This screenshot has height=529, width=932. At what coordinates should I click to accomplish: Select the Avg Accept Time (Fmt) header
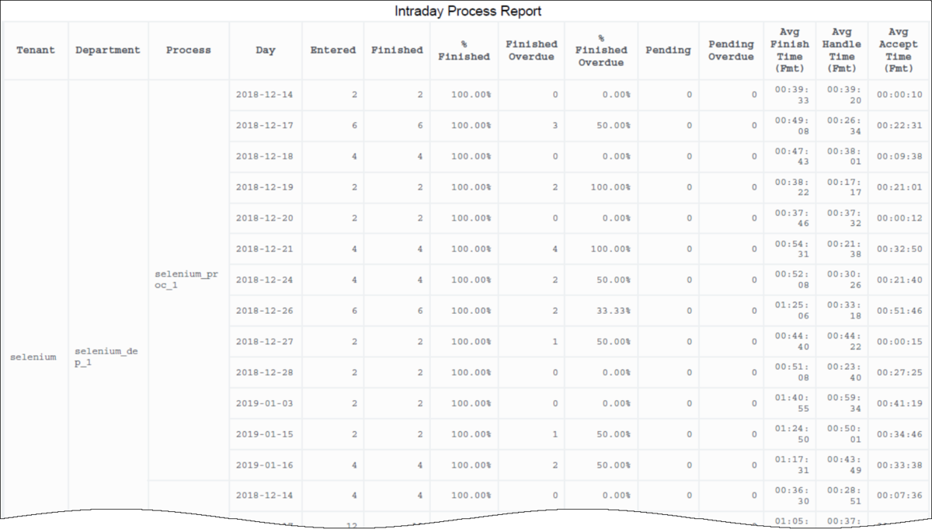click(899, 50)
